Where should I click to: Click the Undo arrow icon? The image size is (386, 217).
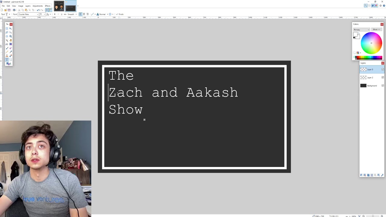[38, 10]
